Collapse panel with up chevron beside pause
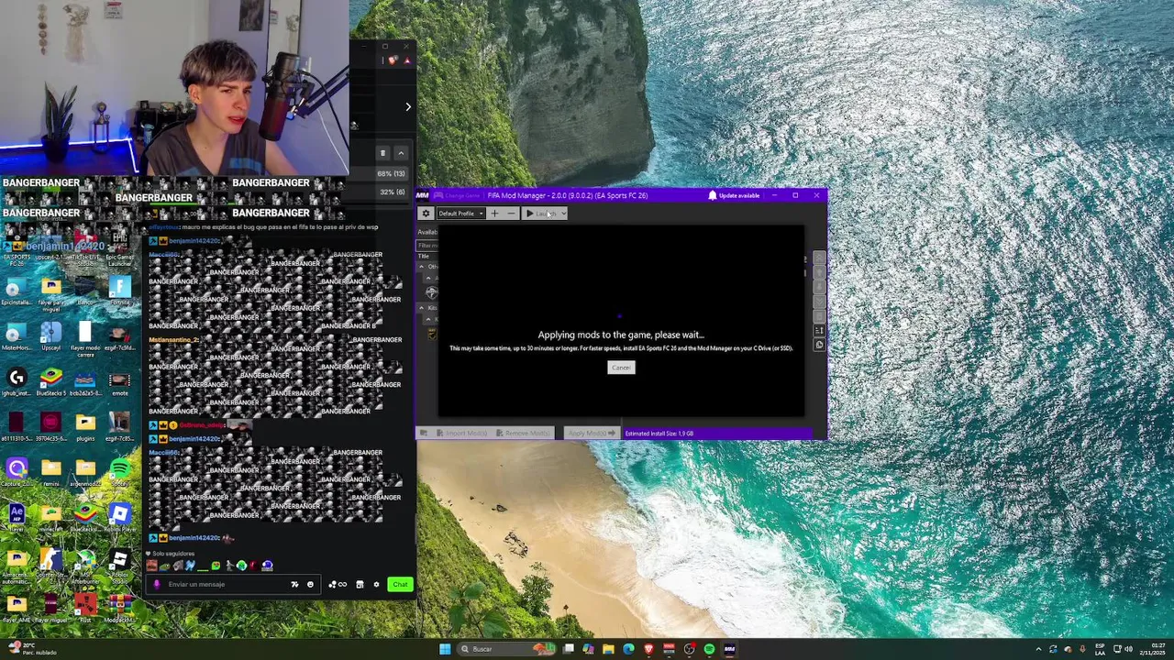Image resolution: width=1174 pixels, height=660 pixels. 400,153
